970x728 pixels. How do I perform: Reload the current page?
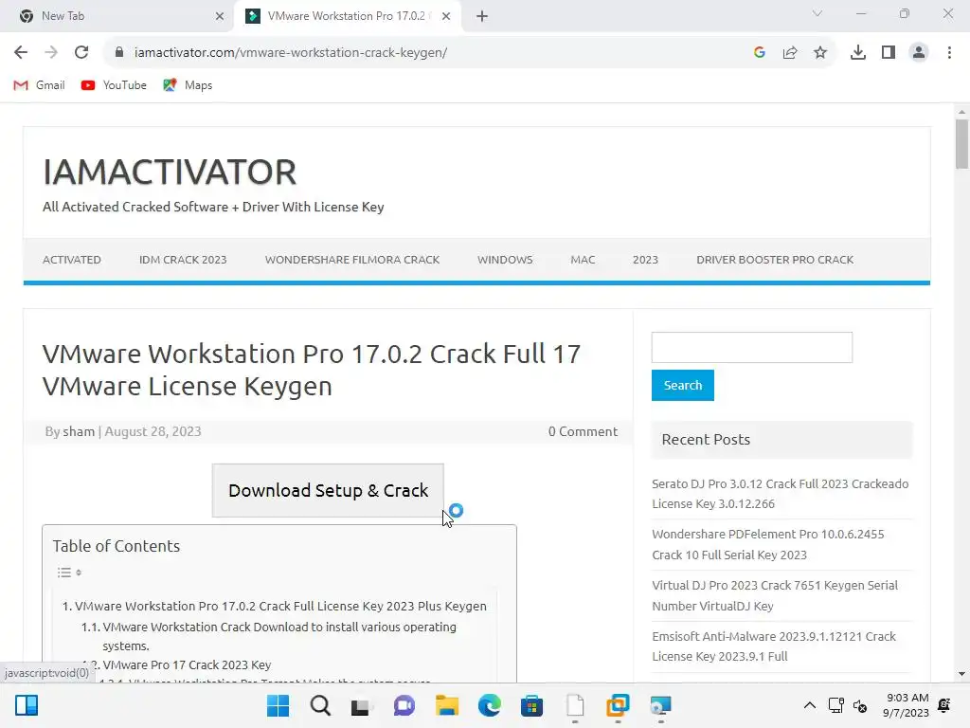coord(81,53)
